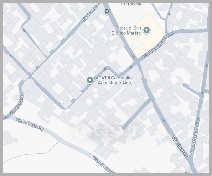Screen dimensions: 212x176
Task: Select the Via Quartu street label
Action: pos(180,146)
